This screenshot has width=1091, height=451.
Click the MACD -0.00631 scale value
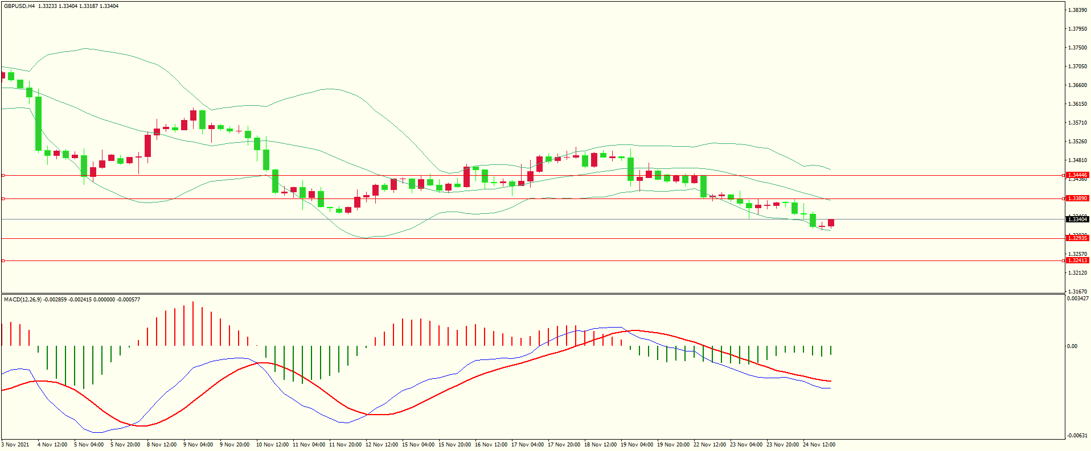(1077, 436)
